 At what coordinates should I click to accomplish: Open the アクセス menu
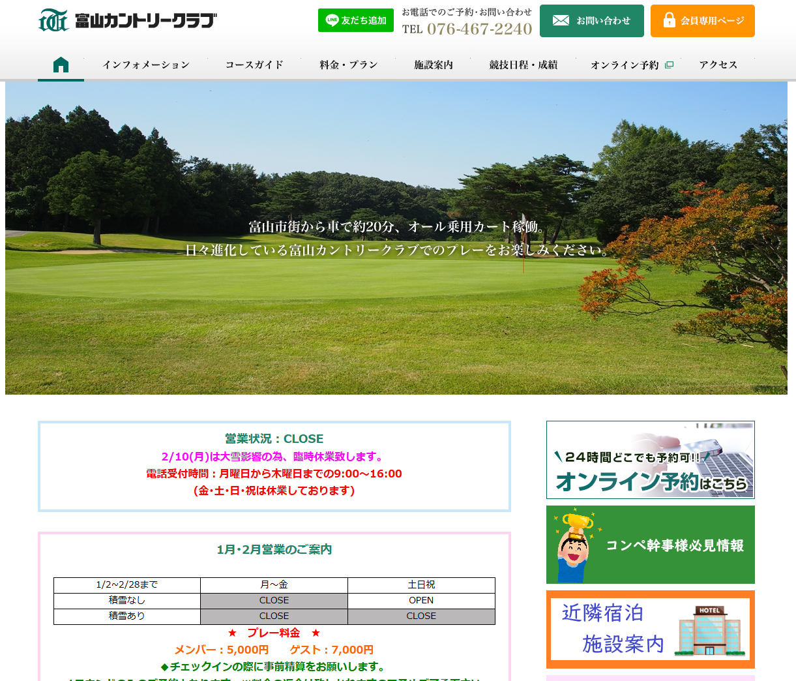(718, 65)
